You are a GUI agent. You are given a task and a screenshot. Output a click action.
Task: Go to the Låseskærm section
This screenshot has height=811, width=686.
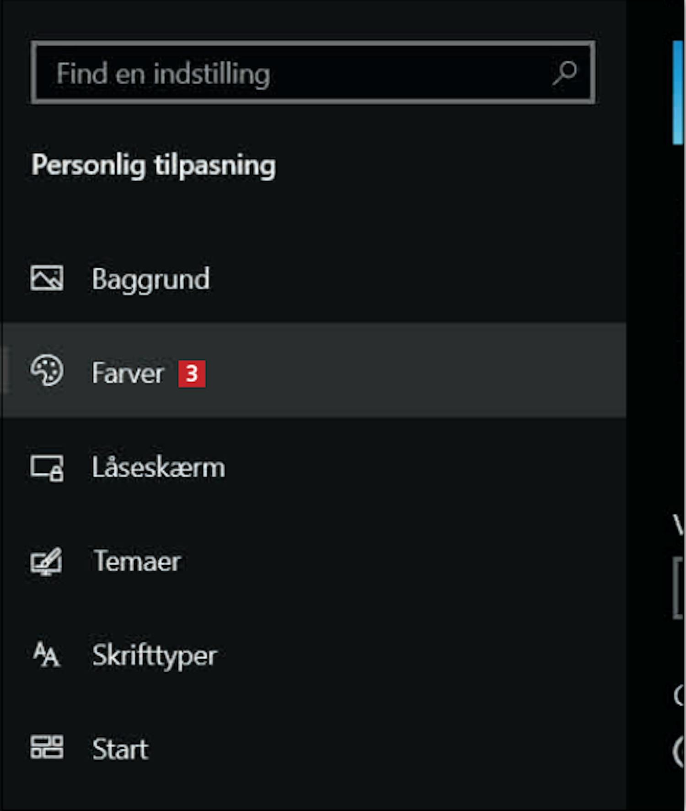pos(159,468)
